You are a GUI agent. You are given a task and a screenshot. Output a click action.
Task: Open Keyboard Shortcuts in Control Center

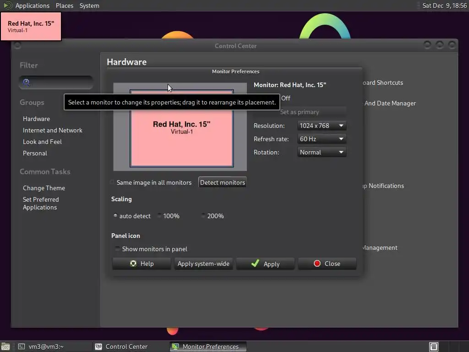[x=383, y=82]
